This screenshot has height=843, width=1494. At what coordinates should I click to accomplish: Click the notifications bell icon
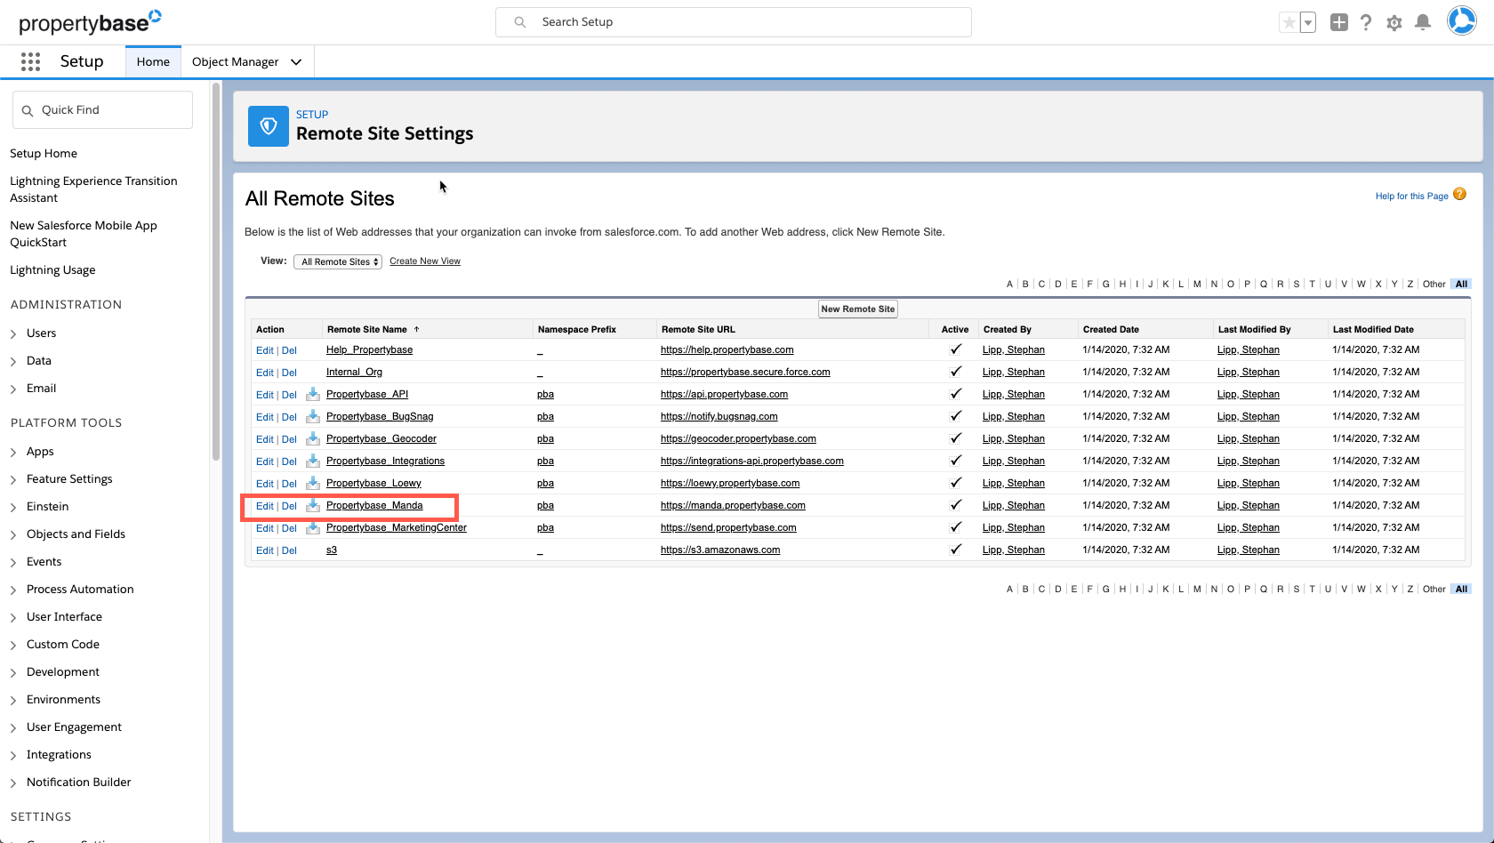coord(1423,22)
